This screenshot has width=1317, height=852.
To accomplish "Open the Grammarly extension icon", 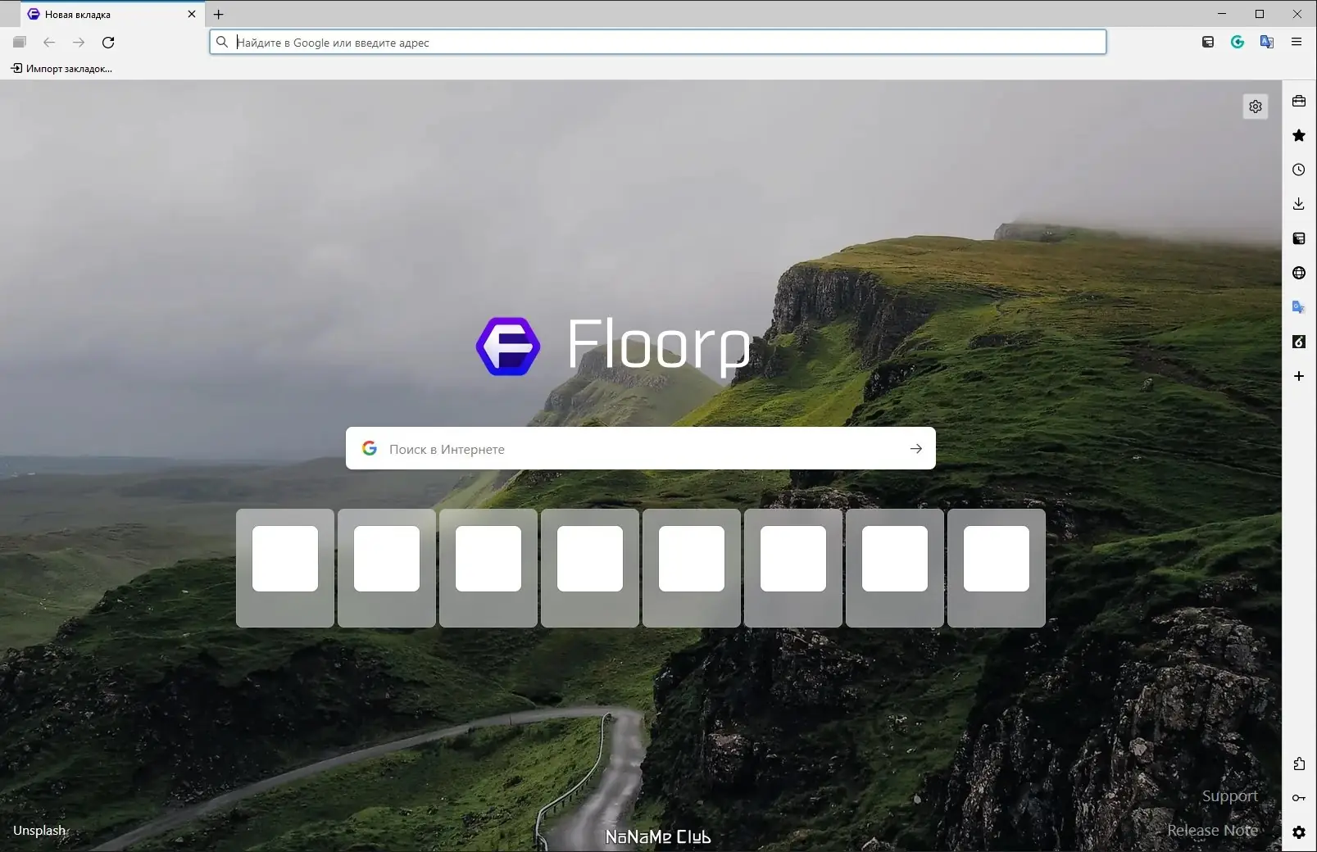I will pos(1238,42).
